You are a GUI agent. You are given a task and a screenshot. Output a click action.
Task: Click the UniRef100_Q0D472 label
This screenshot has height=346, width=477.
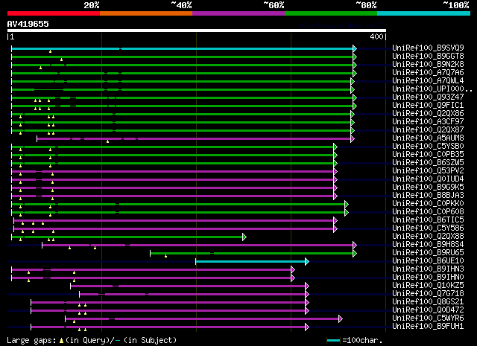tap(428, 310)
